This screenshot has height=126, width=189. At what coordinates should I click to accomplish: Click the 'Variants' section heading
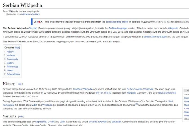(9, 116)
